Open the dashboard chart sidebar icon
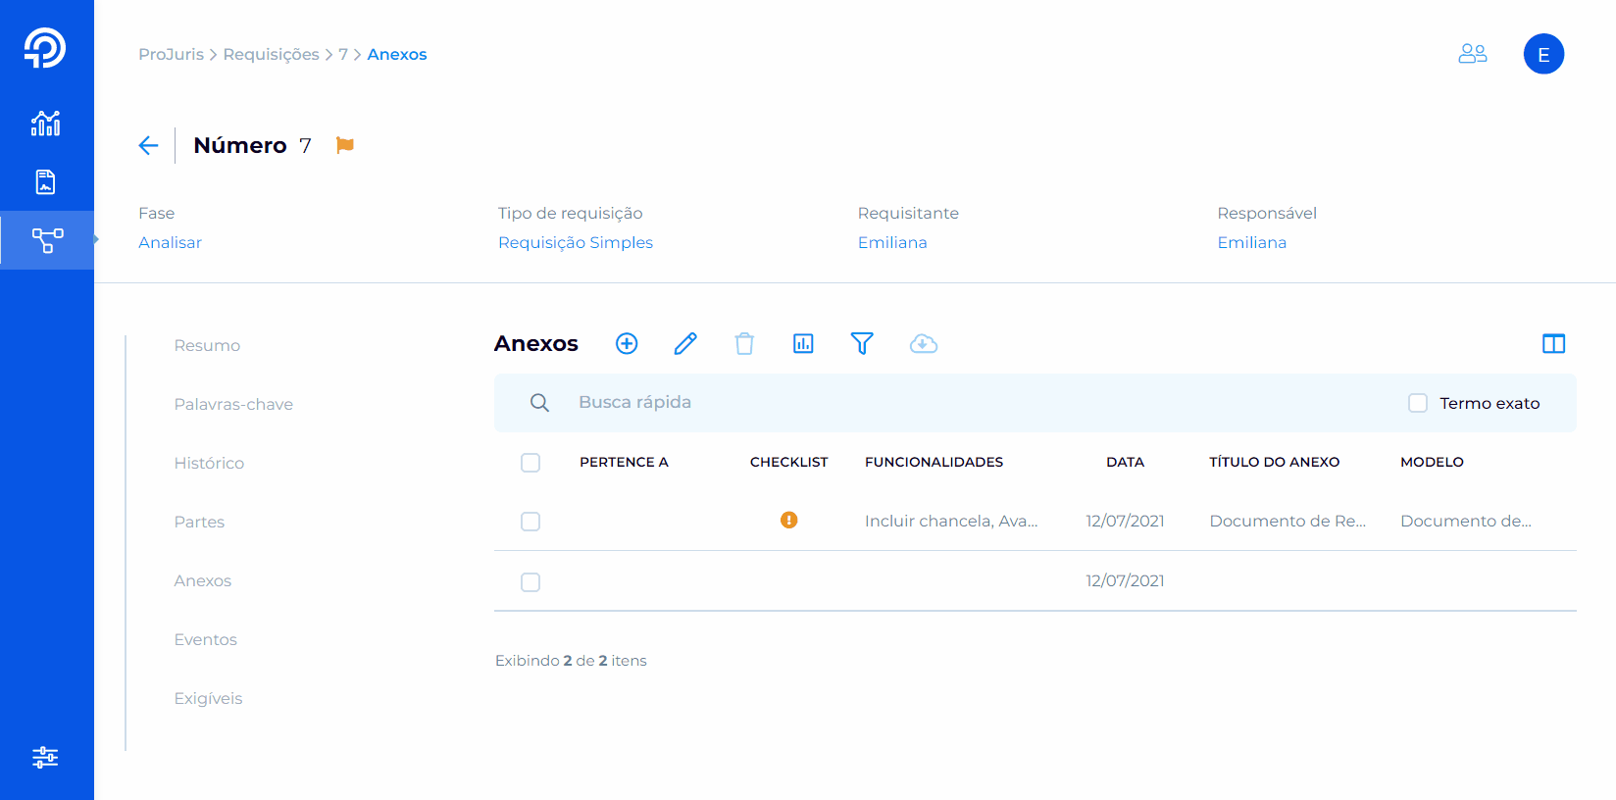The height and width of the screenshot is (800, 1616). click(x=46, y=123)
